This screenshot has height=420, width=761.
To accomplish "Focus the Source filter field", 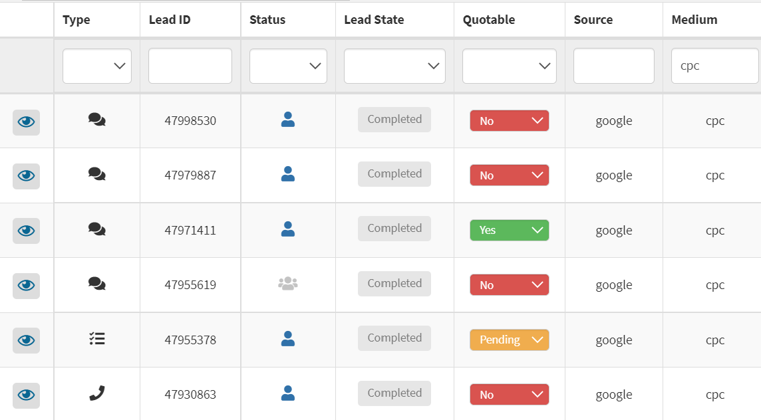I will 614,66.
